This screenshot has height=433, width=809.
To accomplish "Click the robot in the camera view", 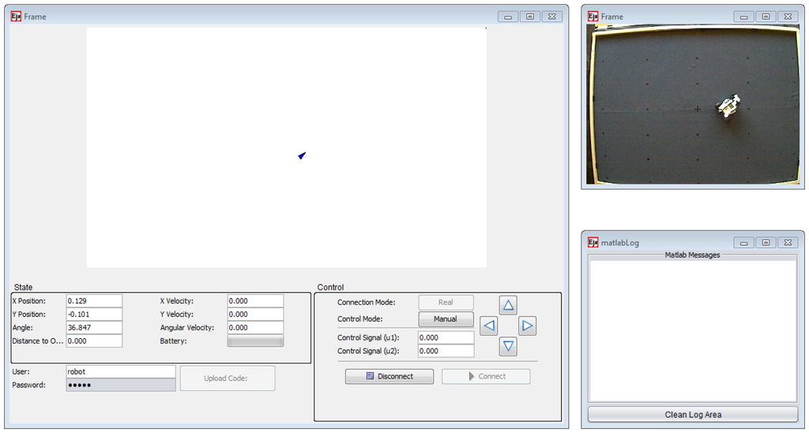I will pos(728,105).
